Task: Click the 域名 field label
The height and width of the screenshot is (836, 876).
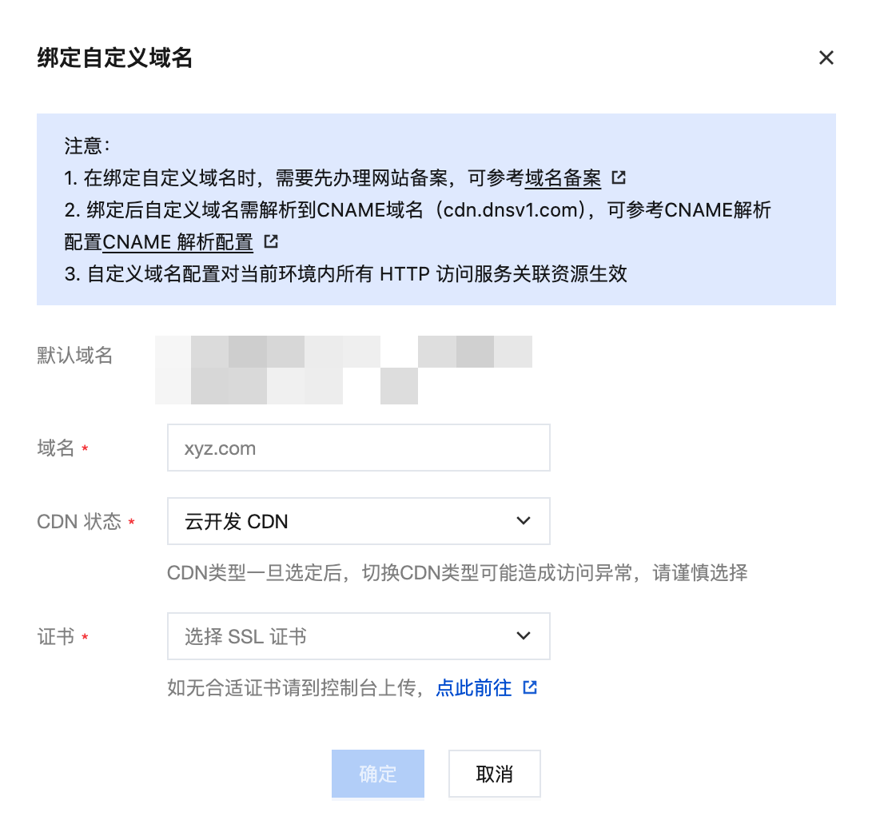Action: pyautogui.click(x=56, y=448)
